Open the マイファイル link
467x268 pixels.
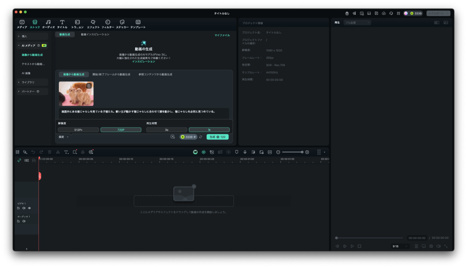(222, 35)
